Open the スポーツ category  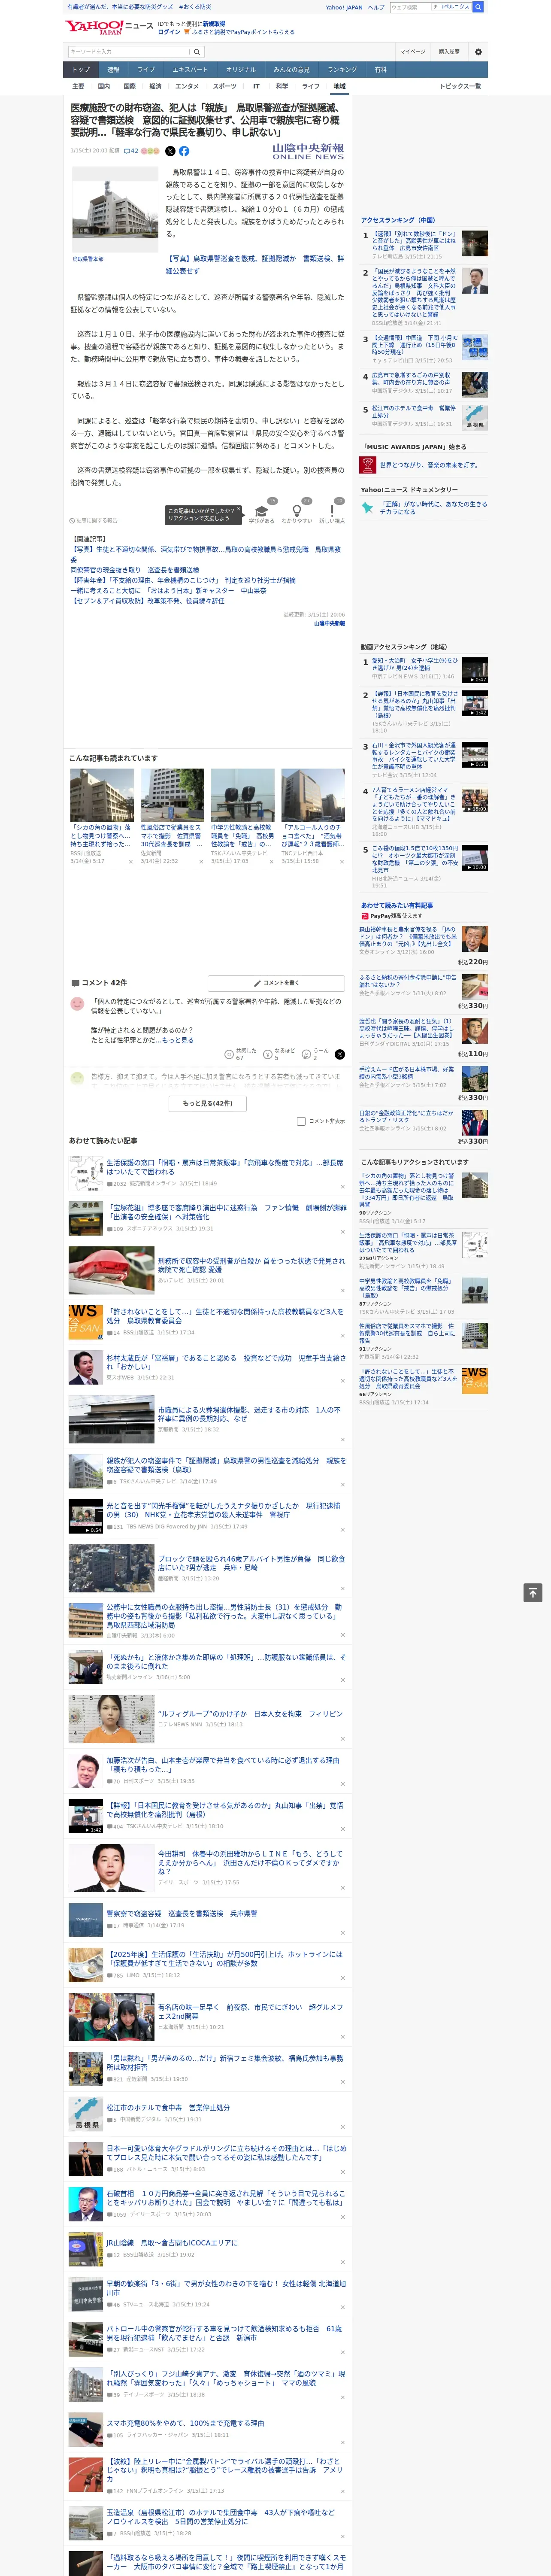coord(225,86)
